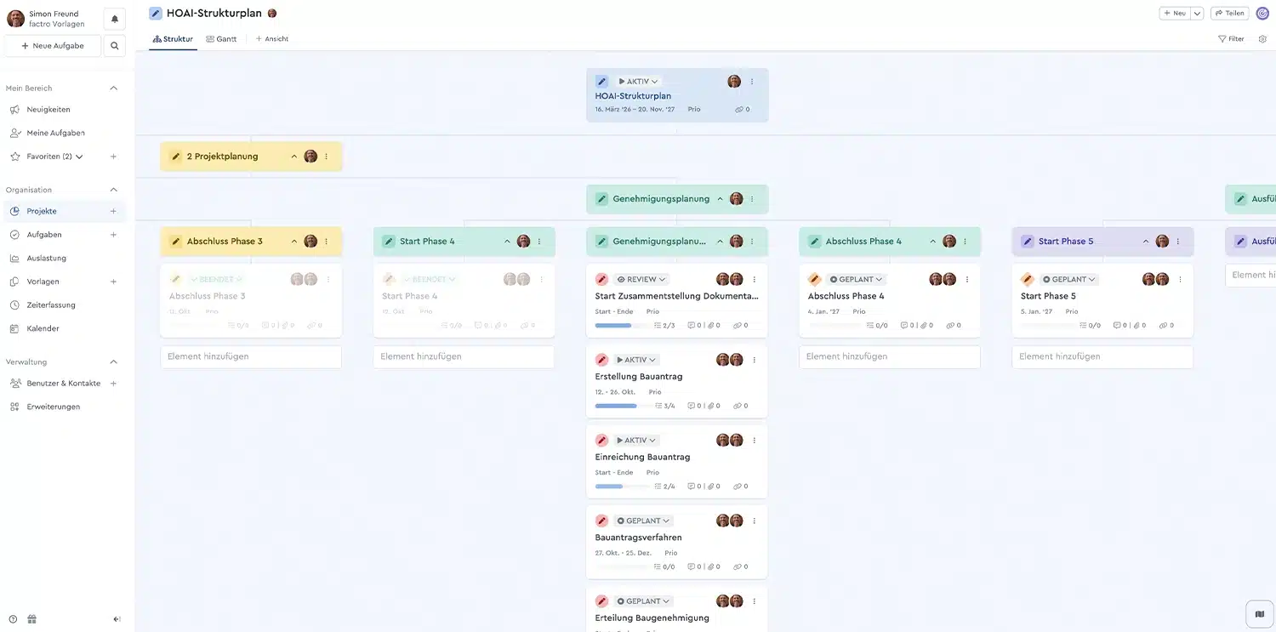Screen dimensions: 1276x632
Task: Open search with the magnifier icon
Action: [x=114, y=45]
